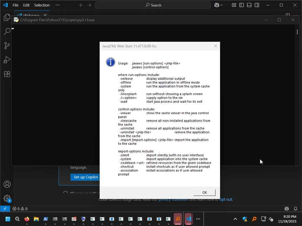Expand the hidden system tray icons chevron
The height and width of the screenshot is (226, 302).
235,219
